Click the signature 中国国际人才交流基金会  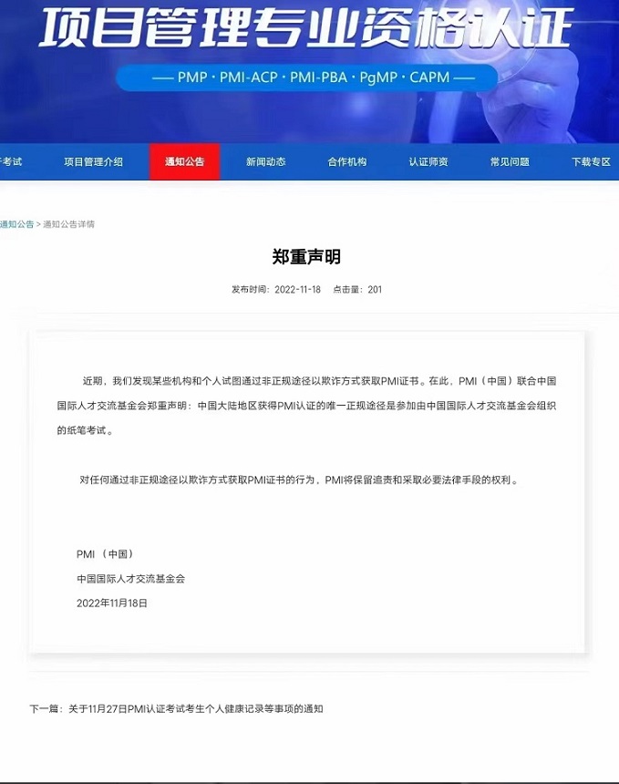tap(130, 579)
